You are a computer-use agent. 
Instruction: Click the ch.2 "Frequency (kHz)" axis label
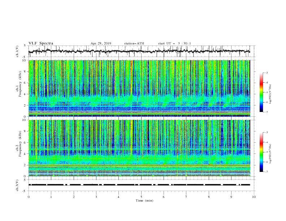(x=20, y=143)
